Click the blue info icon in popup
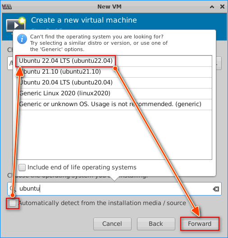Screen dimensions: 228x238 point(22,39)
